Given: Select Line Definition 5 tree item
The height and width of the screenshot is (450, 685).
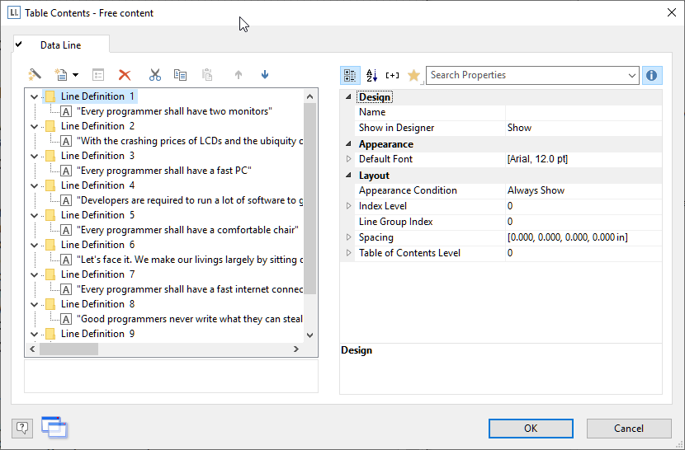Looking at the screenshot, I should tap(97, 215).
